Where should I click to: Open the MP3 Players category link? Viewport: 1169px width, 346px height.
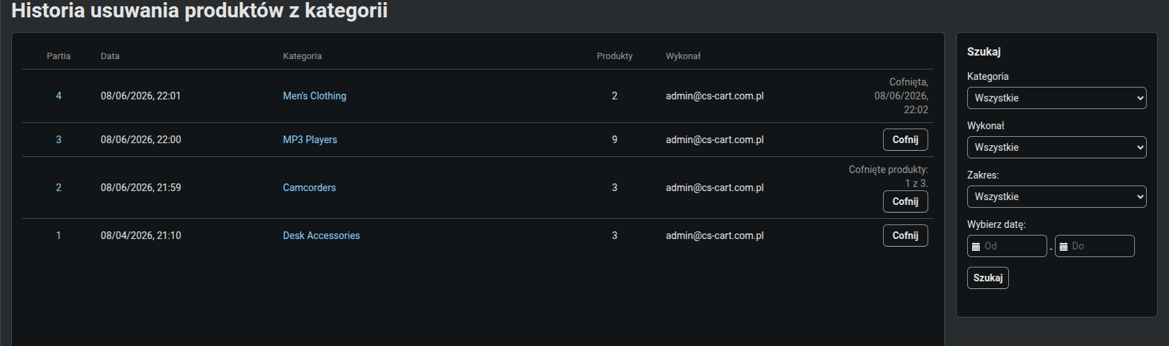310,140
